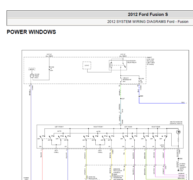This screenshot has height=180, width=193.
Task: Click the Pulse Train FET circle symbol
Action: tap(32, 76)
